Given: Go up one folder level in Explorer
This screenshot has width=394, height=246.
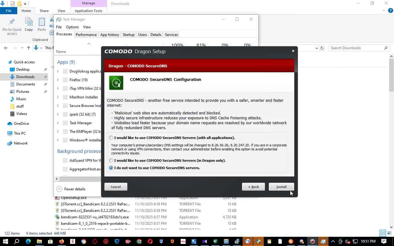Looking at the screenshot, I should click(x=29, y=48).
